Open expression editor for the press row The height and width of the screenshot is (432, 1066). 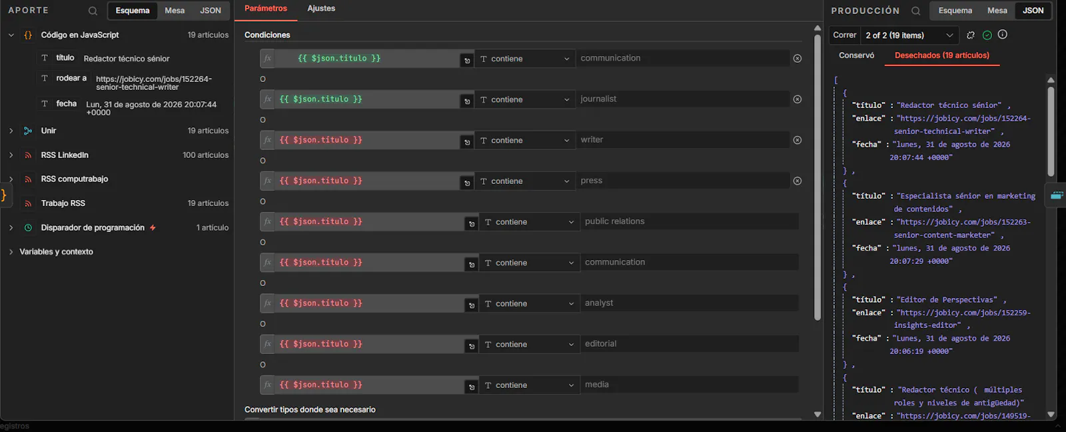467,182
